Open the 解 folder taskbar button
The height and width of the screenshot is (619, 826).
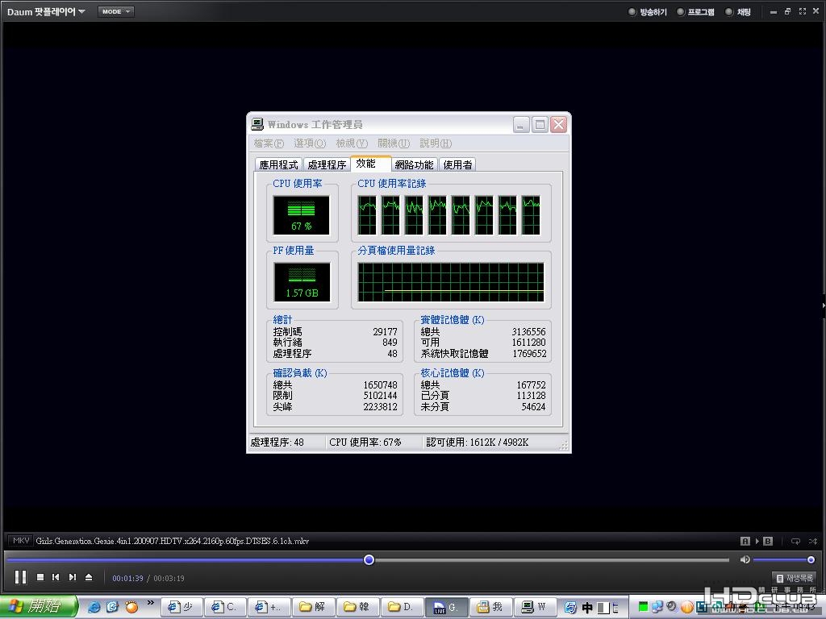(312, 607)
